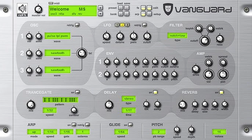Open delay time selector '1/1T'
Screen dimensions: 252x140
click(129, 110)
